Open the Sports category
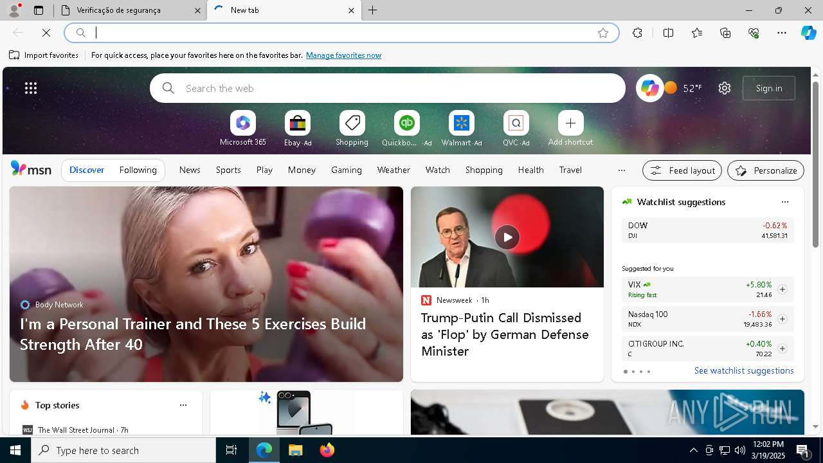 click(228, 170)
